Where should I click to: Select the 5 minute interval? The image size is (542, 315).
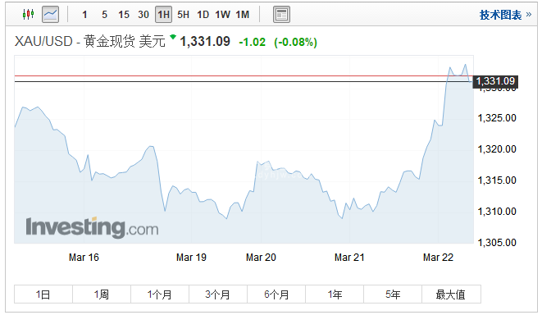104,15
